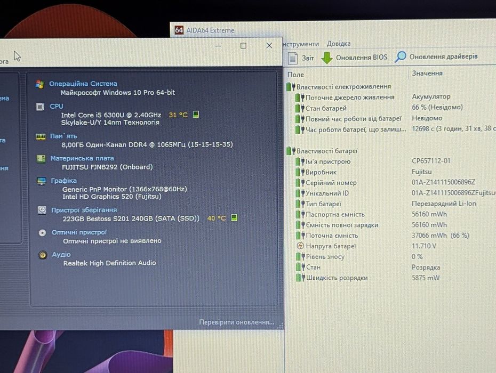Image resolution: width=496 pixels, height=373 pixels.
Task: Click the icon beside Швидкість розрядки row
Action: [300, 278]
